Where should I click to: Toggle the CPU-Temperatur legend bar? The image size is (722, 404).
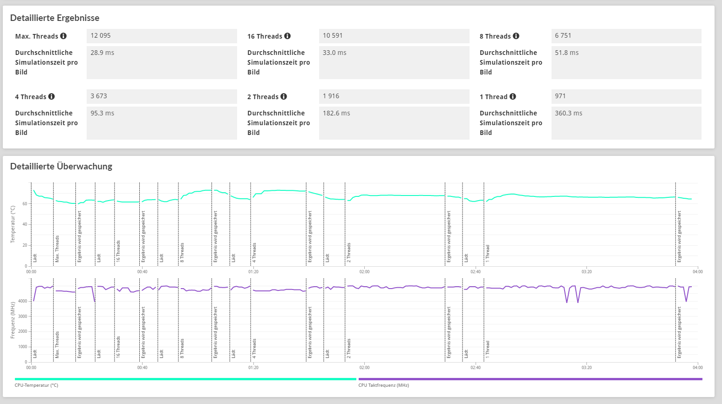pyautogui.click(x=185, y=379)
